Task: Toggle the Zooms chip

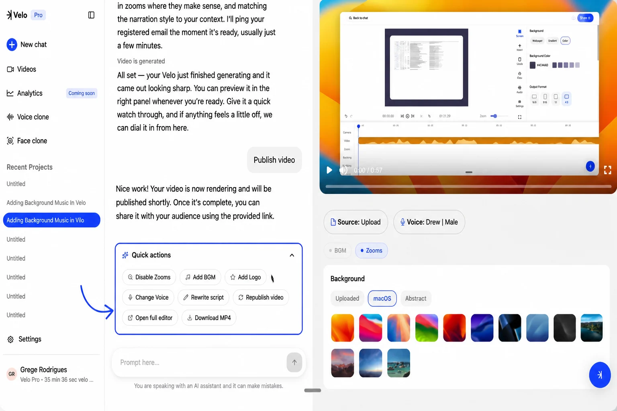Action: (371, 250)
